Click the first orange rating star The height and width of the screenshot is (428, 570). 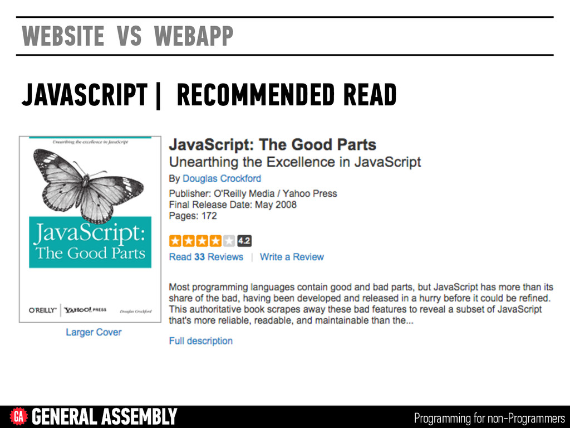point(175,241)
